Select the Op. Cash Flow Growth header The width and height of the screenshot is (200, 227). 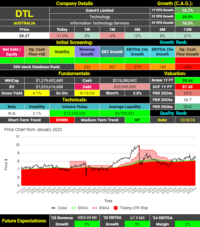[x=188, y=52]
